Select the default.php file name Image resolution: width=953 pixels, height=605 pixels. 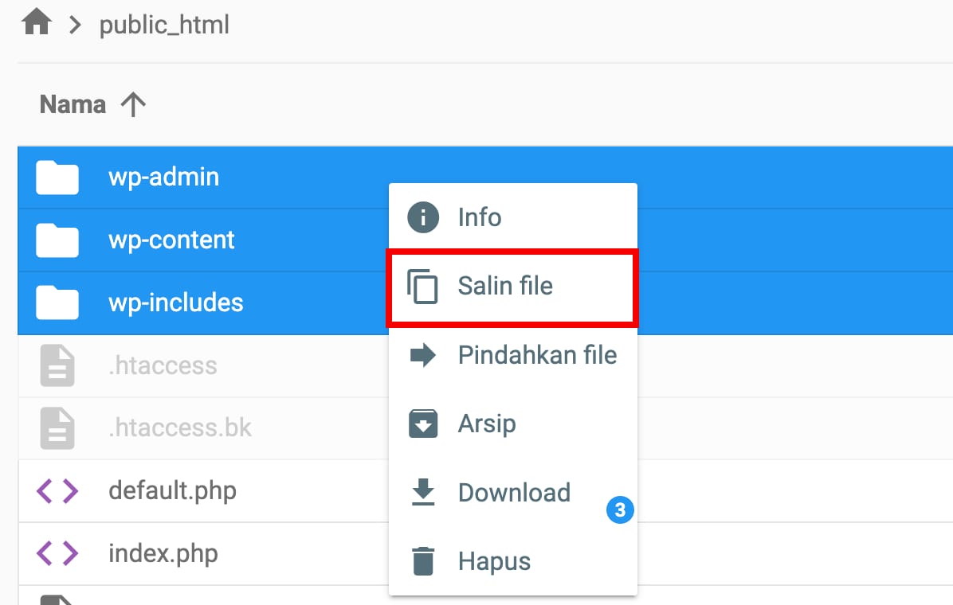172,490
